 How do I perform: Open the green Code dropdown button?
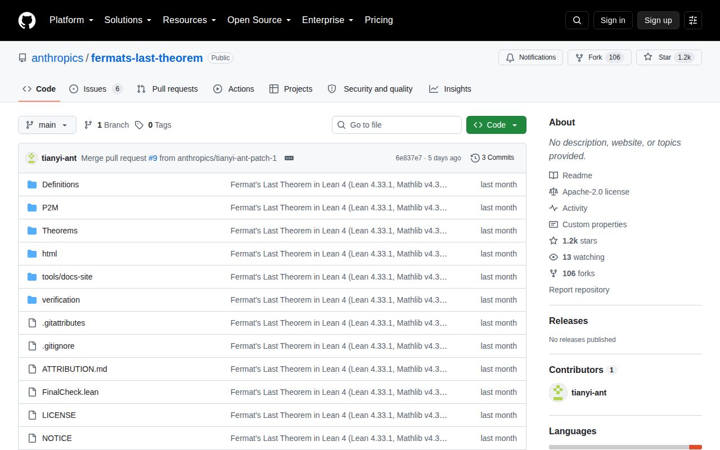coord(496,125)
